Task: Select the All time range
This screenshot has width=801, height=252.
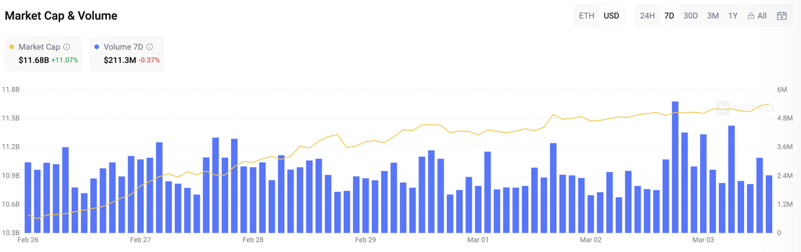Action: pos(762,16)
